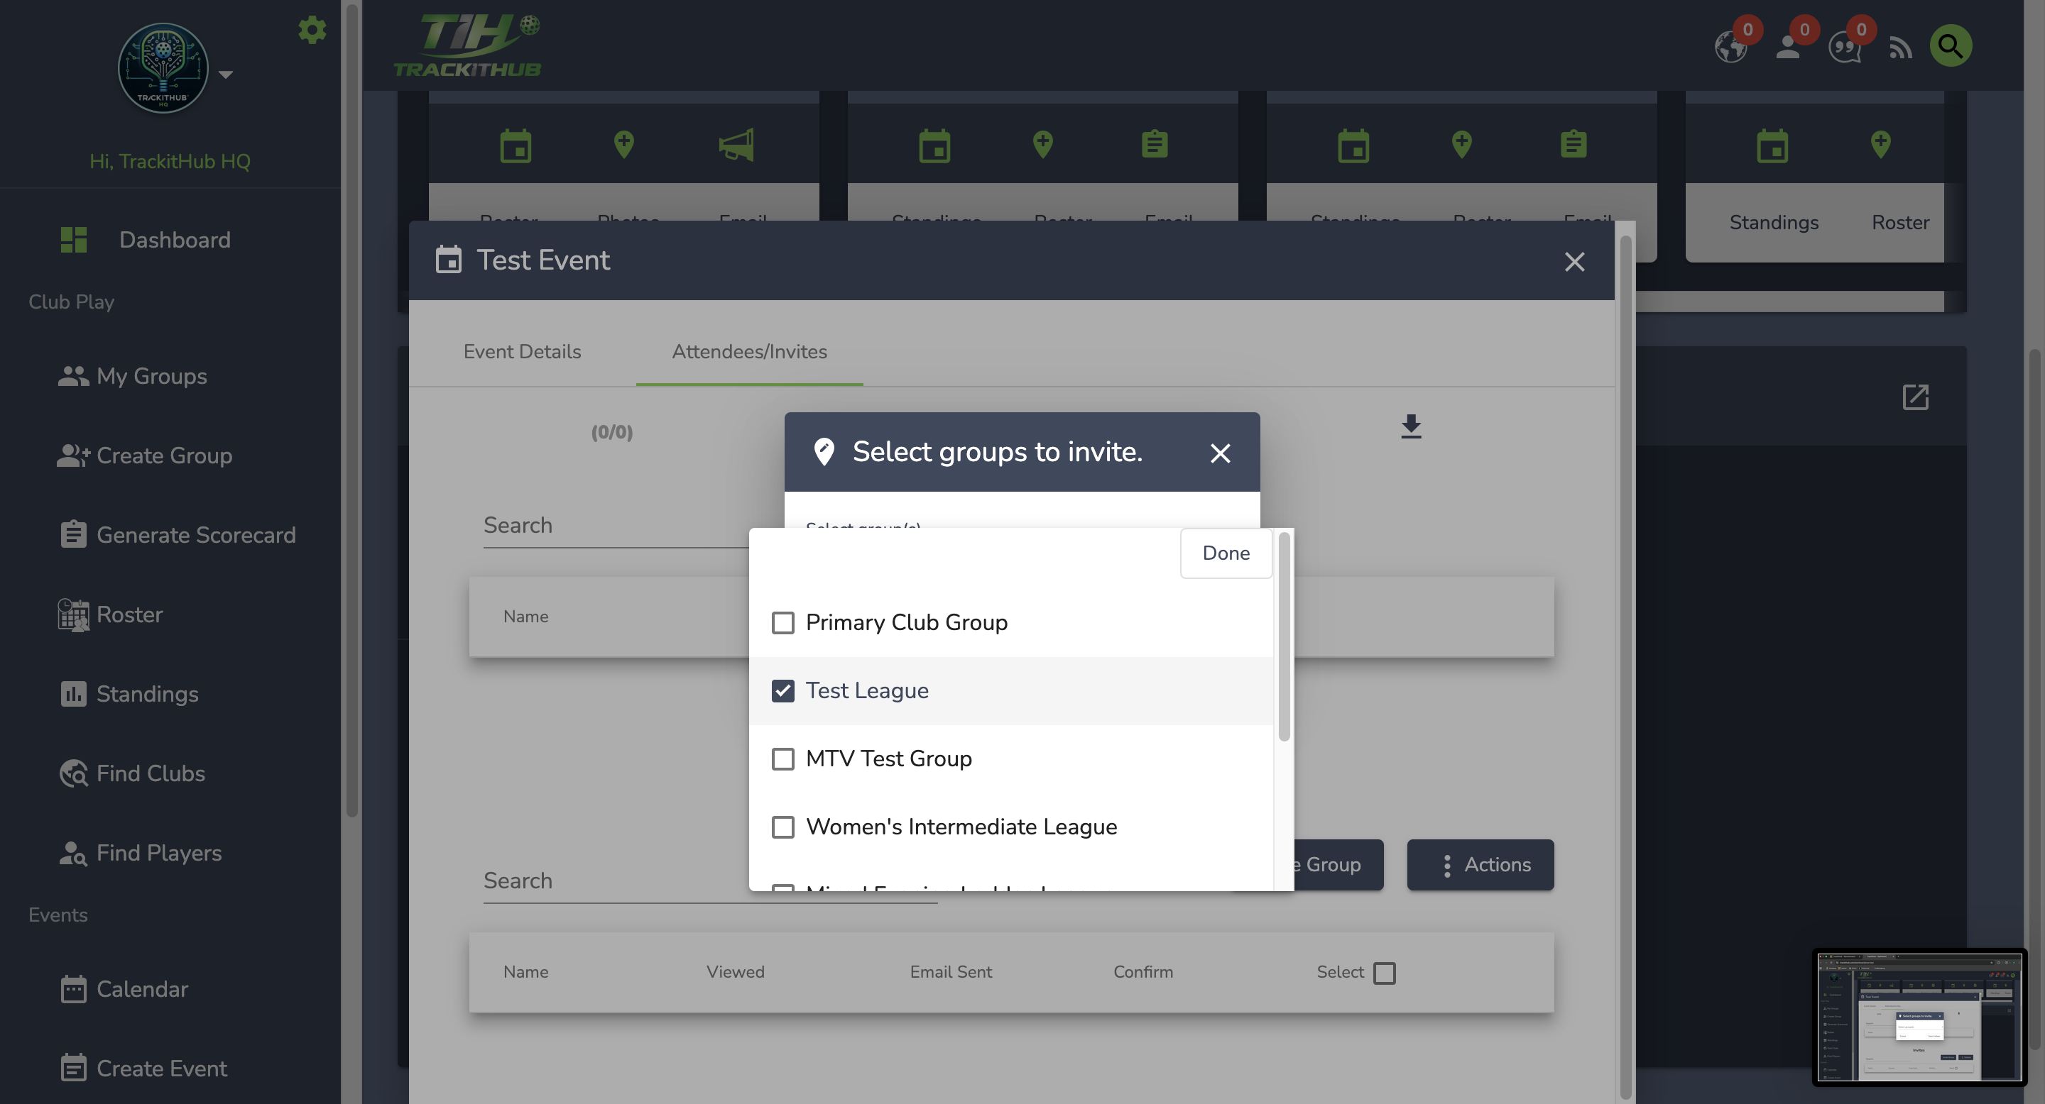Click the upper Search input field
2045x1104 pixels.
click(616, 525)
